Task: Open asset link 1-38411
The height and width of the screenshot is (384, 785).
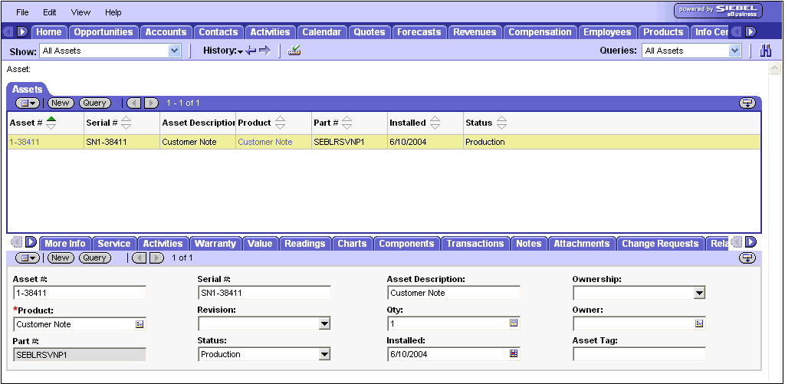Action: [25, 143]
